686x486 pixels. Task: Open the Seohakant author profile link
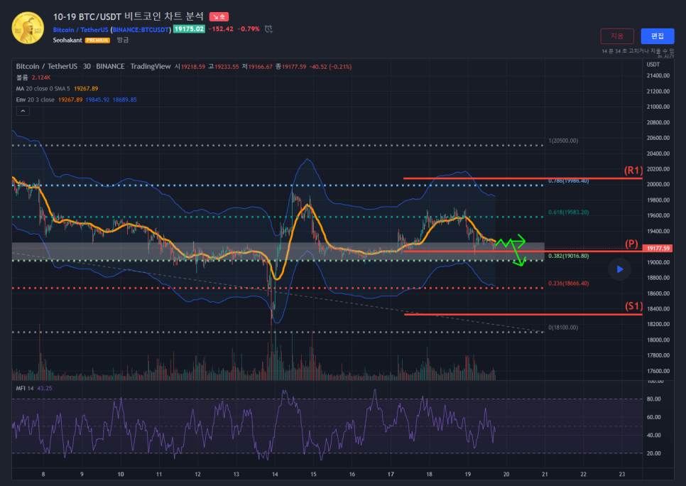click(67, 40)
